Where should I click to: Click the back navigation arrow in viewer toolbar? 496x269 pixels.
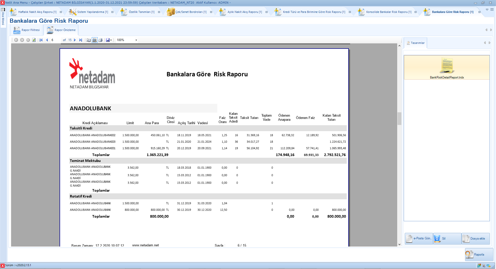[16, 40]
